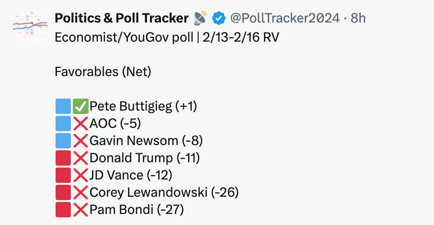434x225 pixels.
Task: Click the red square next to JD Vance
Action: point(63,175)
